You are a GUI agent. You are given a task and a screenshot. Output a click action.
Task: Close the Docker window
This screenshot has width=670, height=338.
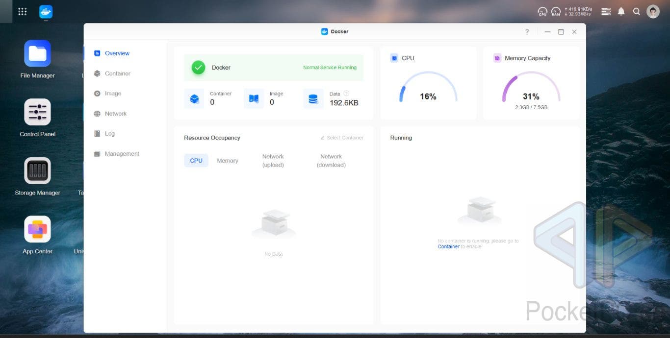[574, 32]
